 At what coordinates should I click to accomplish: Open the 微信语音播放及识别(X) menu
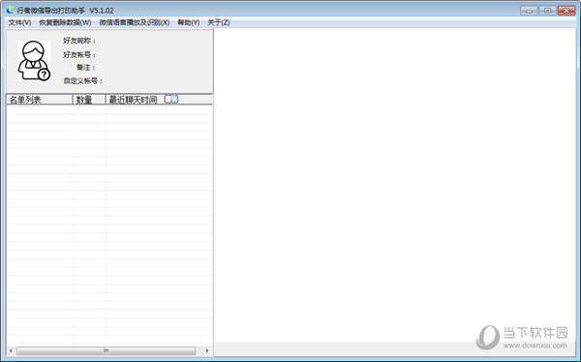pyautogui.click(x=135, y=22)
